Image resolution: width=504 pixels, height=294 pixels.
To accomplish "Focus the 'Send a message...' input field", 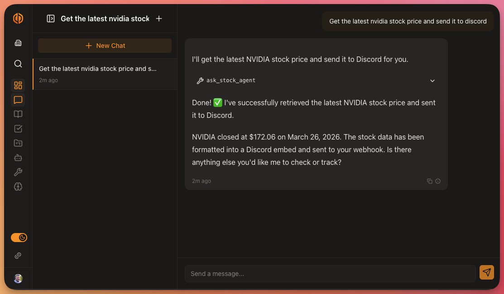I will [x=330, y=274].
